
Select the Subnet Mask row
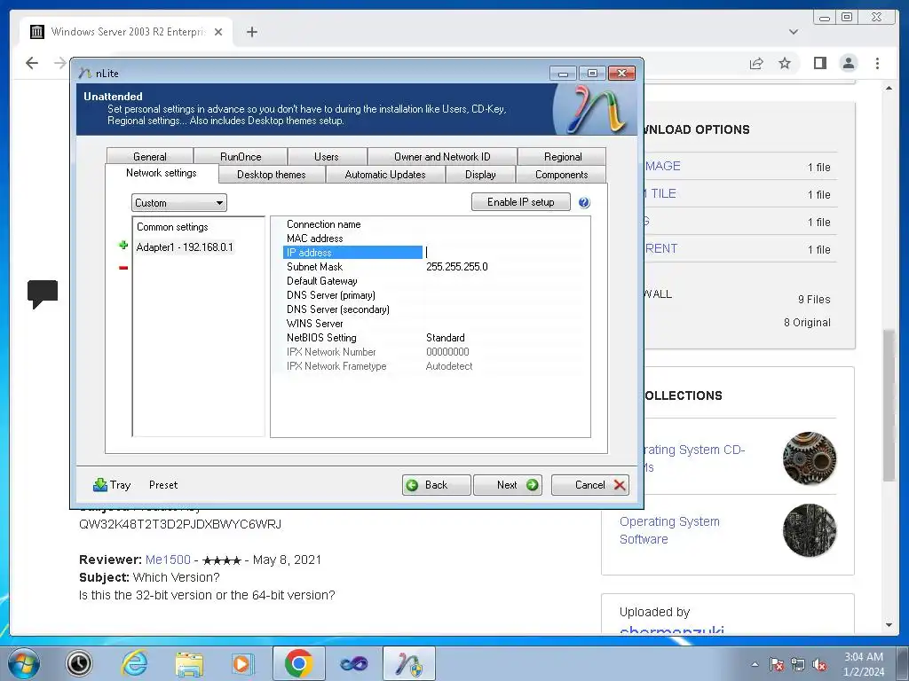point(435,266)
